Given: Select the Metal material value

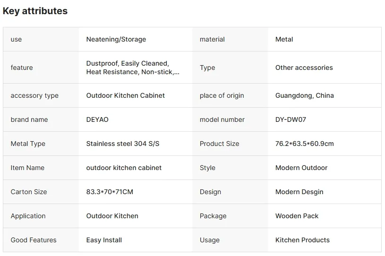Looking at the screenshot, I should pos(284,39).
